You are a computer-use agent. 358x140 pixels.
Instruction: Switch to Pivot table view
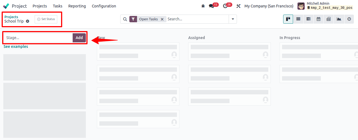(x=329, y=19)
